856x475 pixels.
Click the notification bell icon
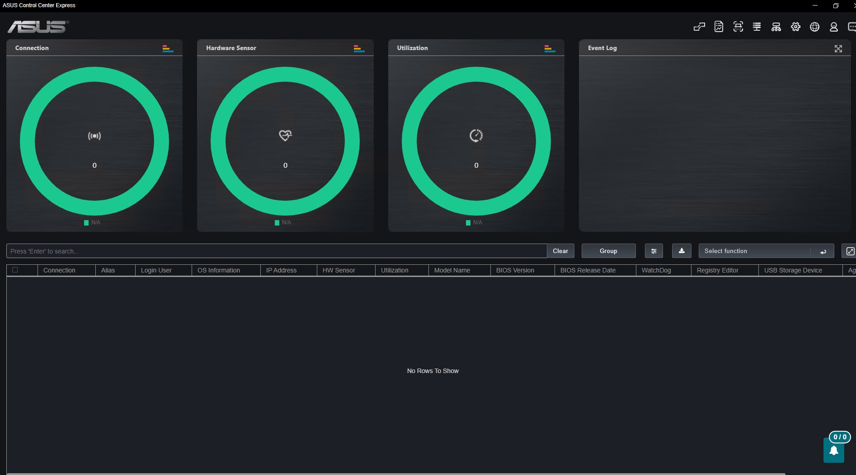834,451
